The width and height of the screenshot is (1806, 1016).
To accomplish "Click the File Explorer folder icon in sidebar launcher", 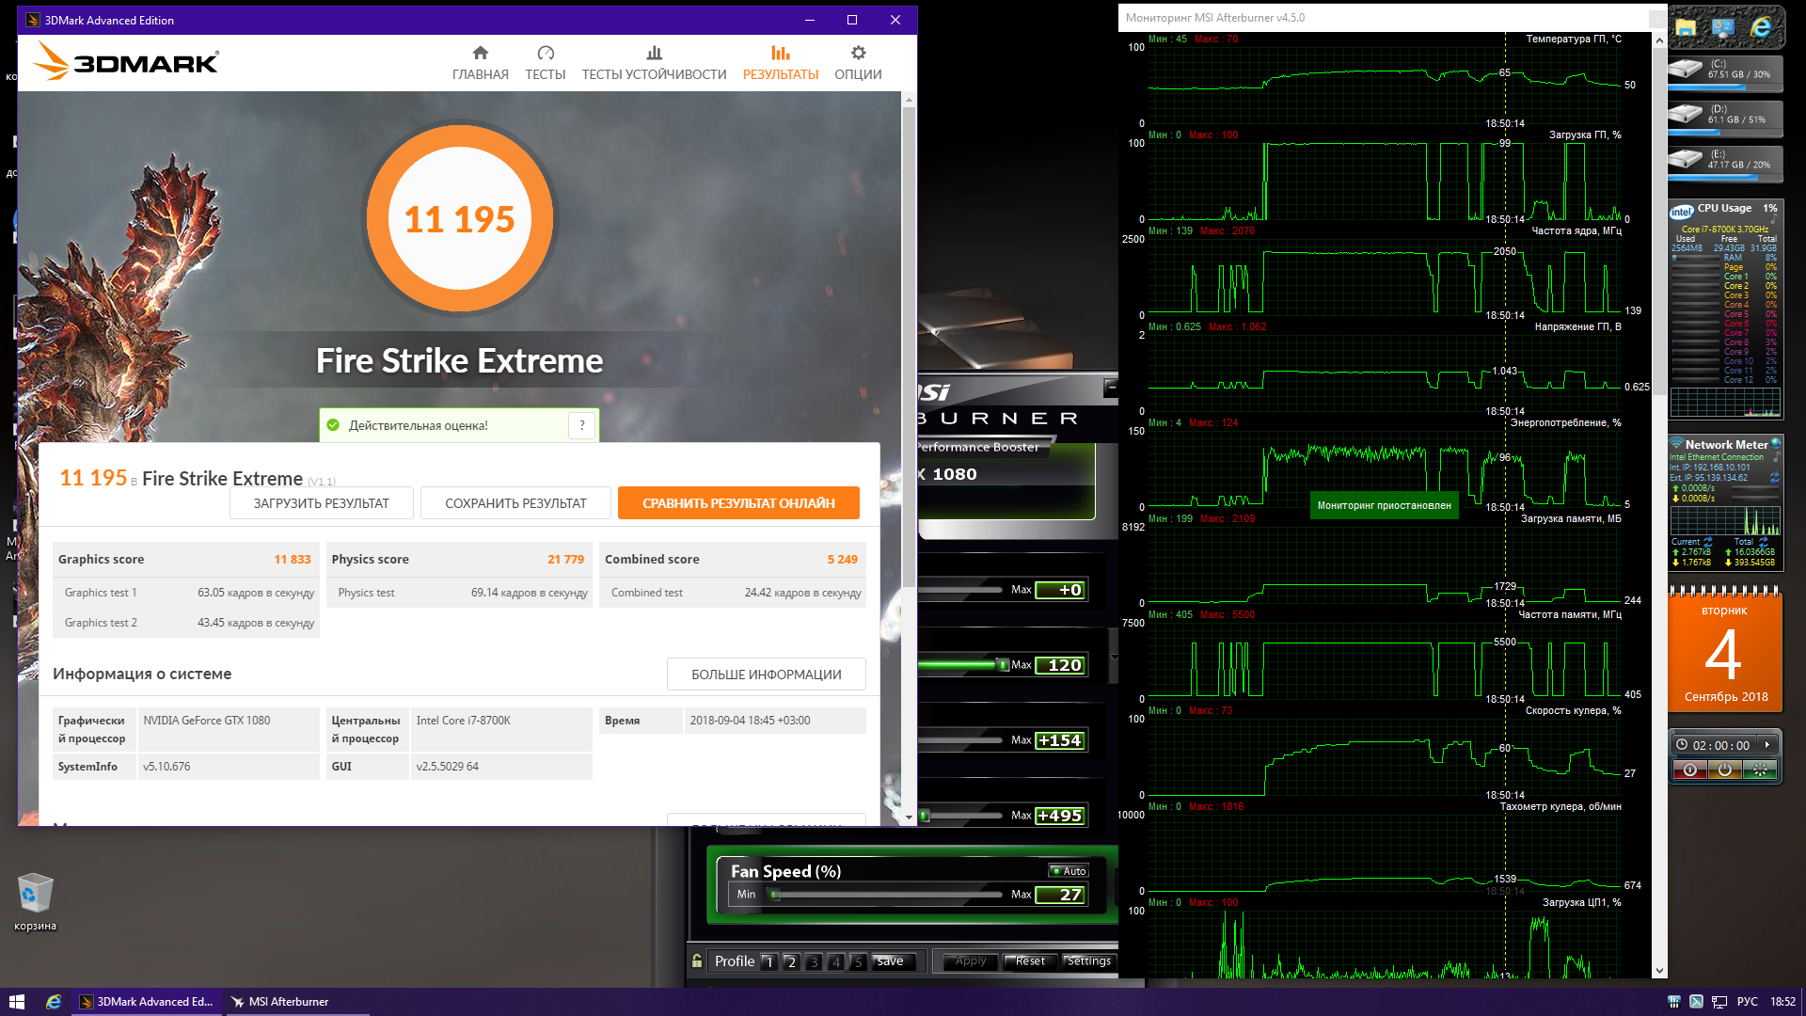I will [x=1685, y=27].
